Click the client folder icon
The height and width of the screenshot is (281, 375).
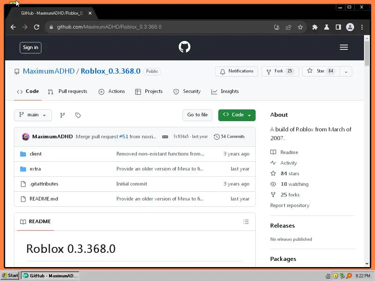(23, 154)
